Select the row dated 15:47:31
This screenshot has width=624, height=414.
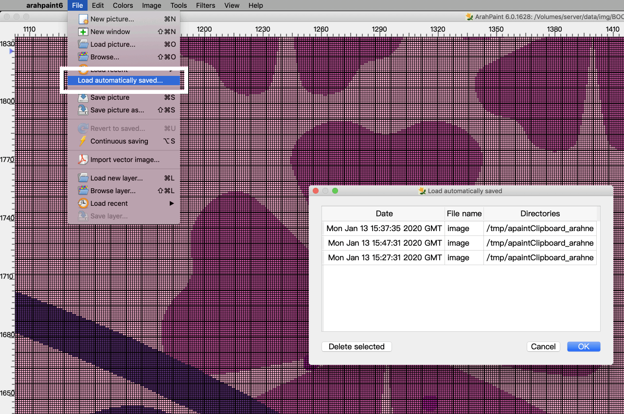pyautogui.click(x=459, y=243)
